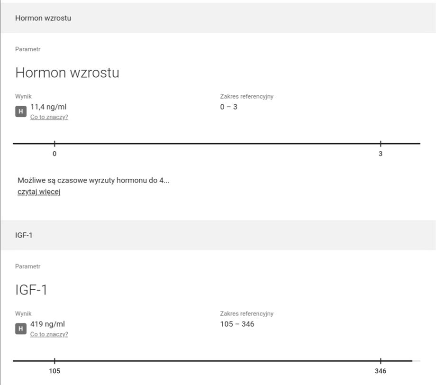This screenshot has height=385, width=436.
Task: Click the reference range value '0 – 3'
Action: point(228,107)
